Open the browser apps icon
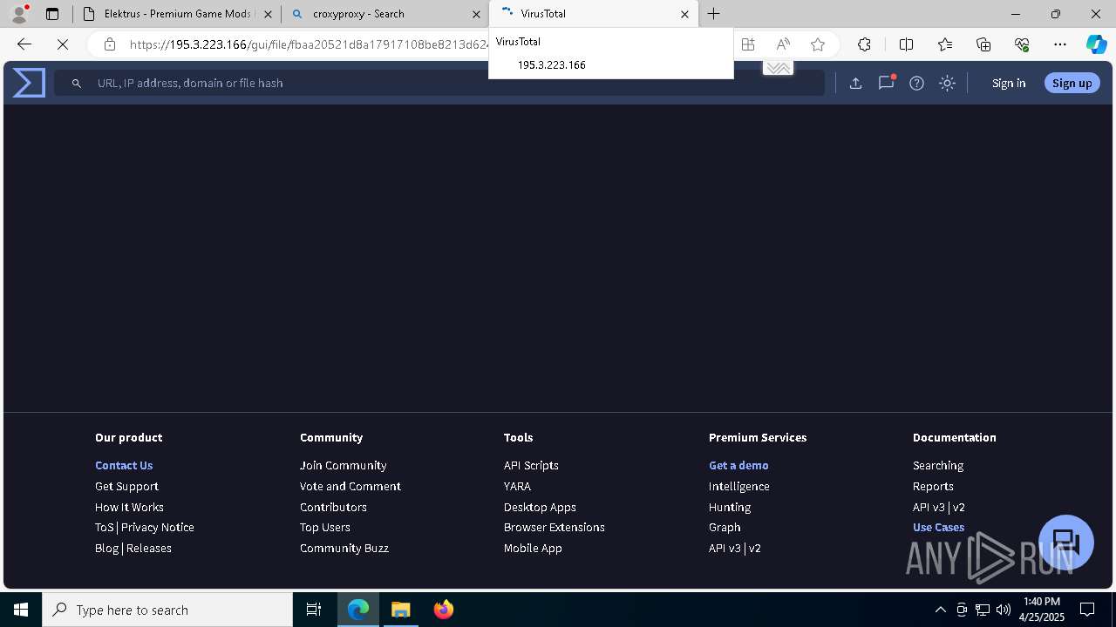This screenshot has width=1116, height=627. click(748, 44)
